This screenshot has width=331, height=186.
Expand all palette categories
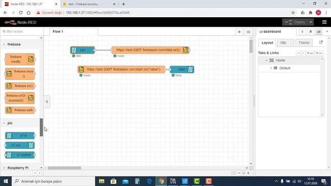click(x=39, y=173)
